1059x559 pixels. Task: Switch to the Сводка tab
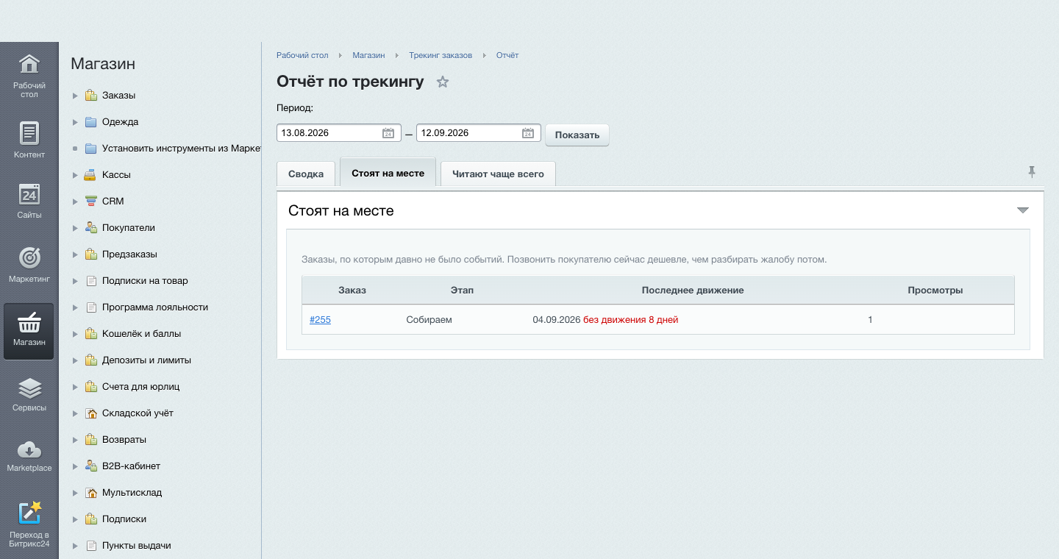coord(306,174)
